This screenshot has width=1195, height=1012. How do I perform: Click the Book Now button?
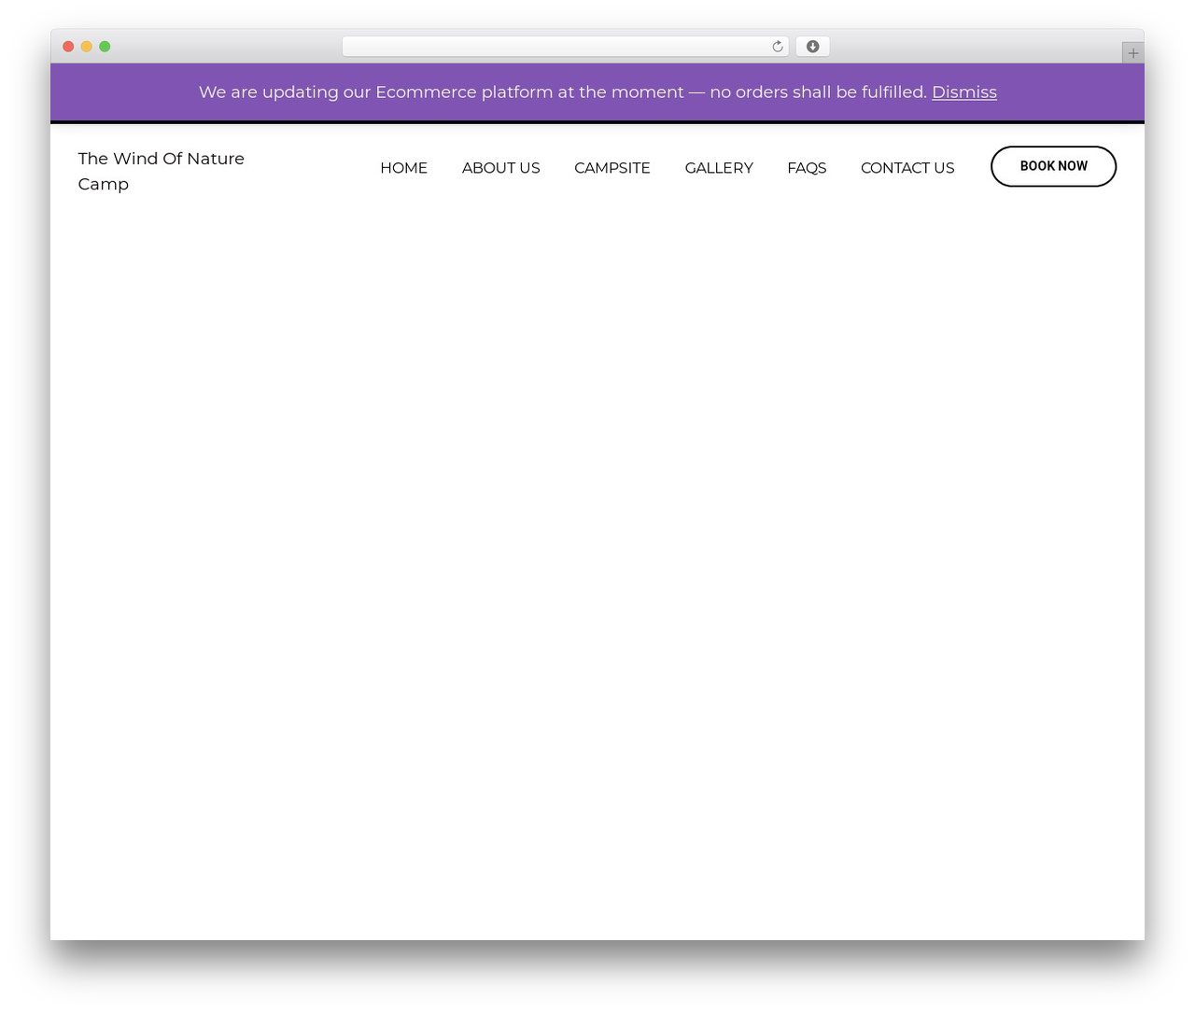tap(1053, 166)
